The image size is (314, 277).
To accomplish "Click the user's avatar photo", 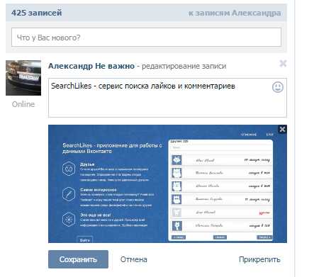I will [23, 78].
